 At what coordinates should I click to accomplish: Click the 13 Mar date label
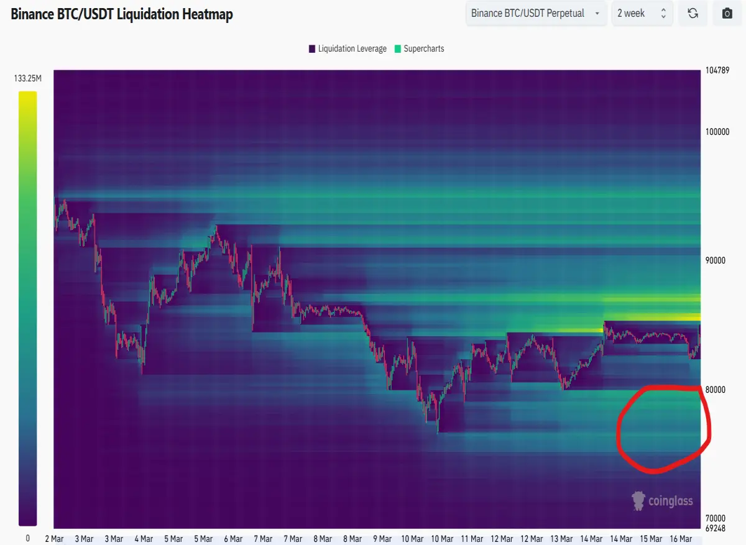561,539
